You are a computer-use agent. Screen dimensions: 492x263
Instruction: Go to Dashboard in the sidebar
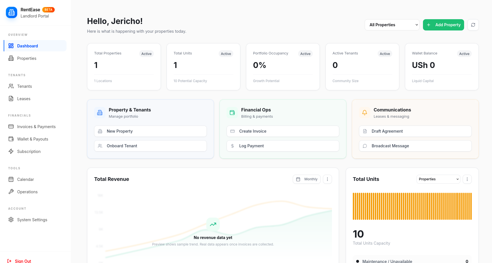[x=35, y=46]
